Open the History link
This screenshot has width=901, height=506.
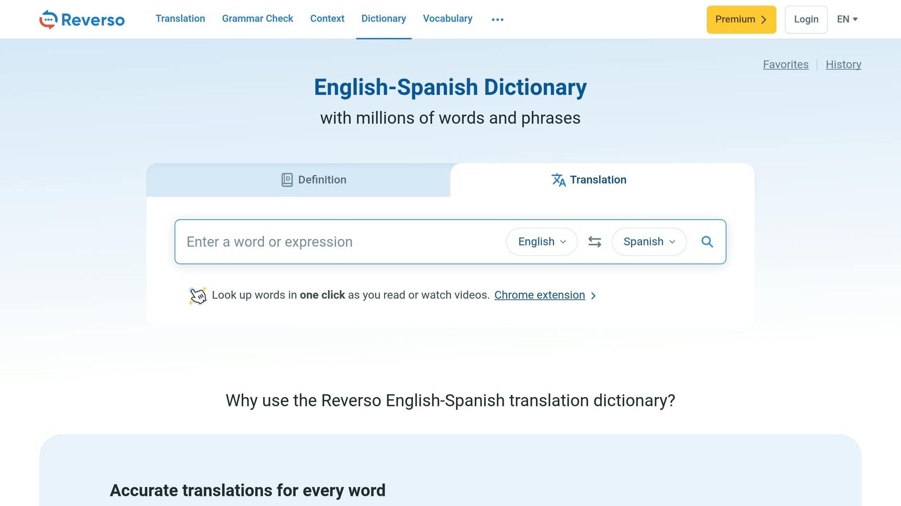[843, 65]
